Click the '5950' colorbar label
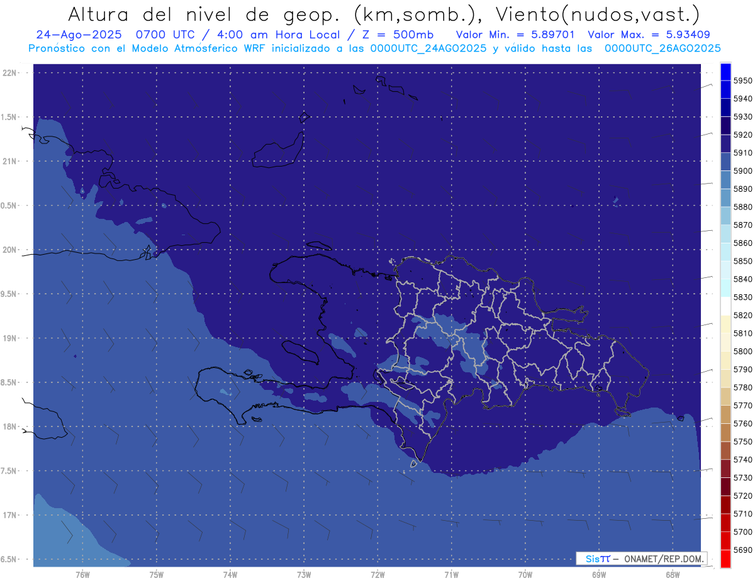Viewport: 755px width, 583px height. coord(743,81)
